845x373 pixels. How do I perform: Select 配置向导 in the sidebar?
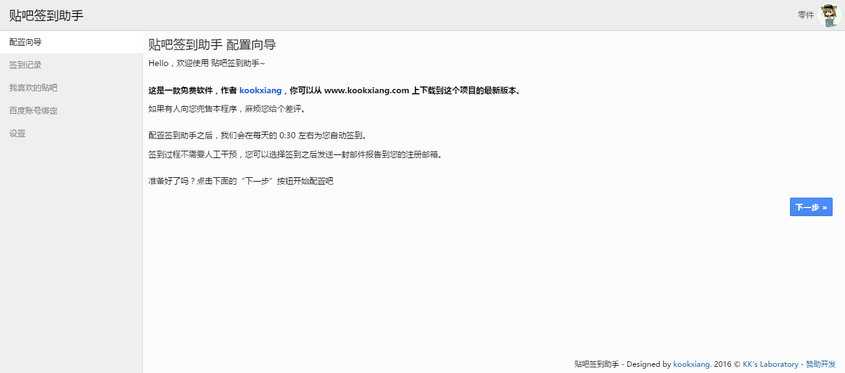point(24,42)
